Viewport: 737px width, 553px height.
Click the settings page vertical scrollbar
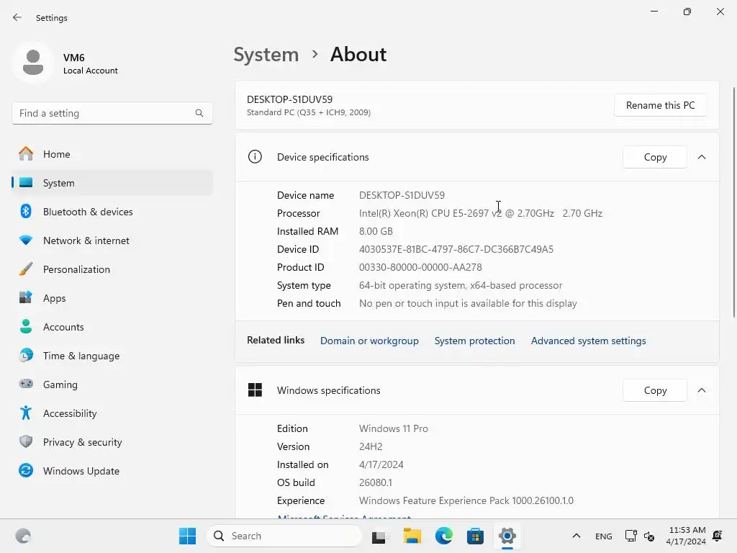(733, 202)
